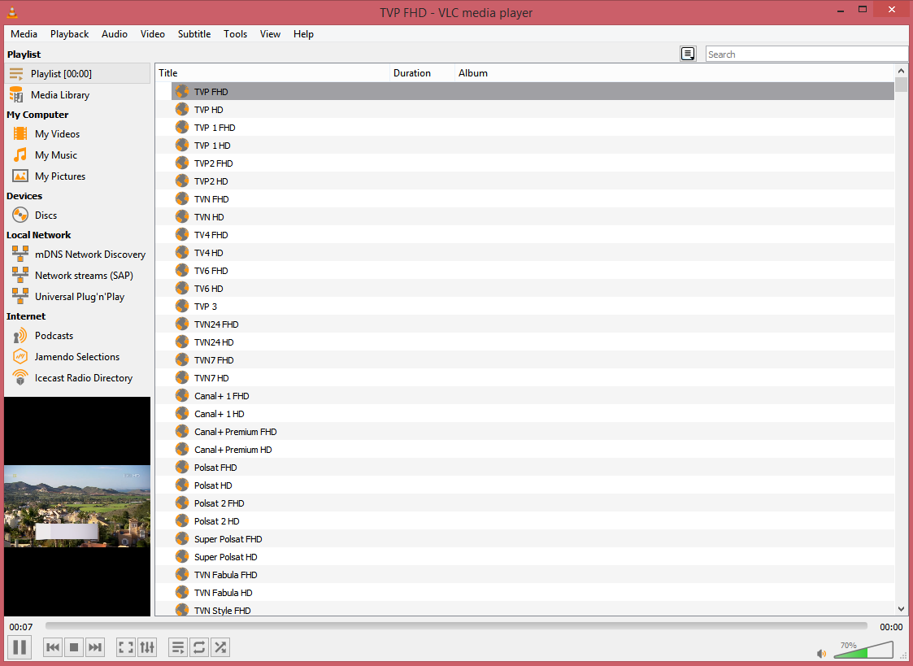Open Podcasts under Internet

coord(77,335)
